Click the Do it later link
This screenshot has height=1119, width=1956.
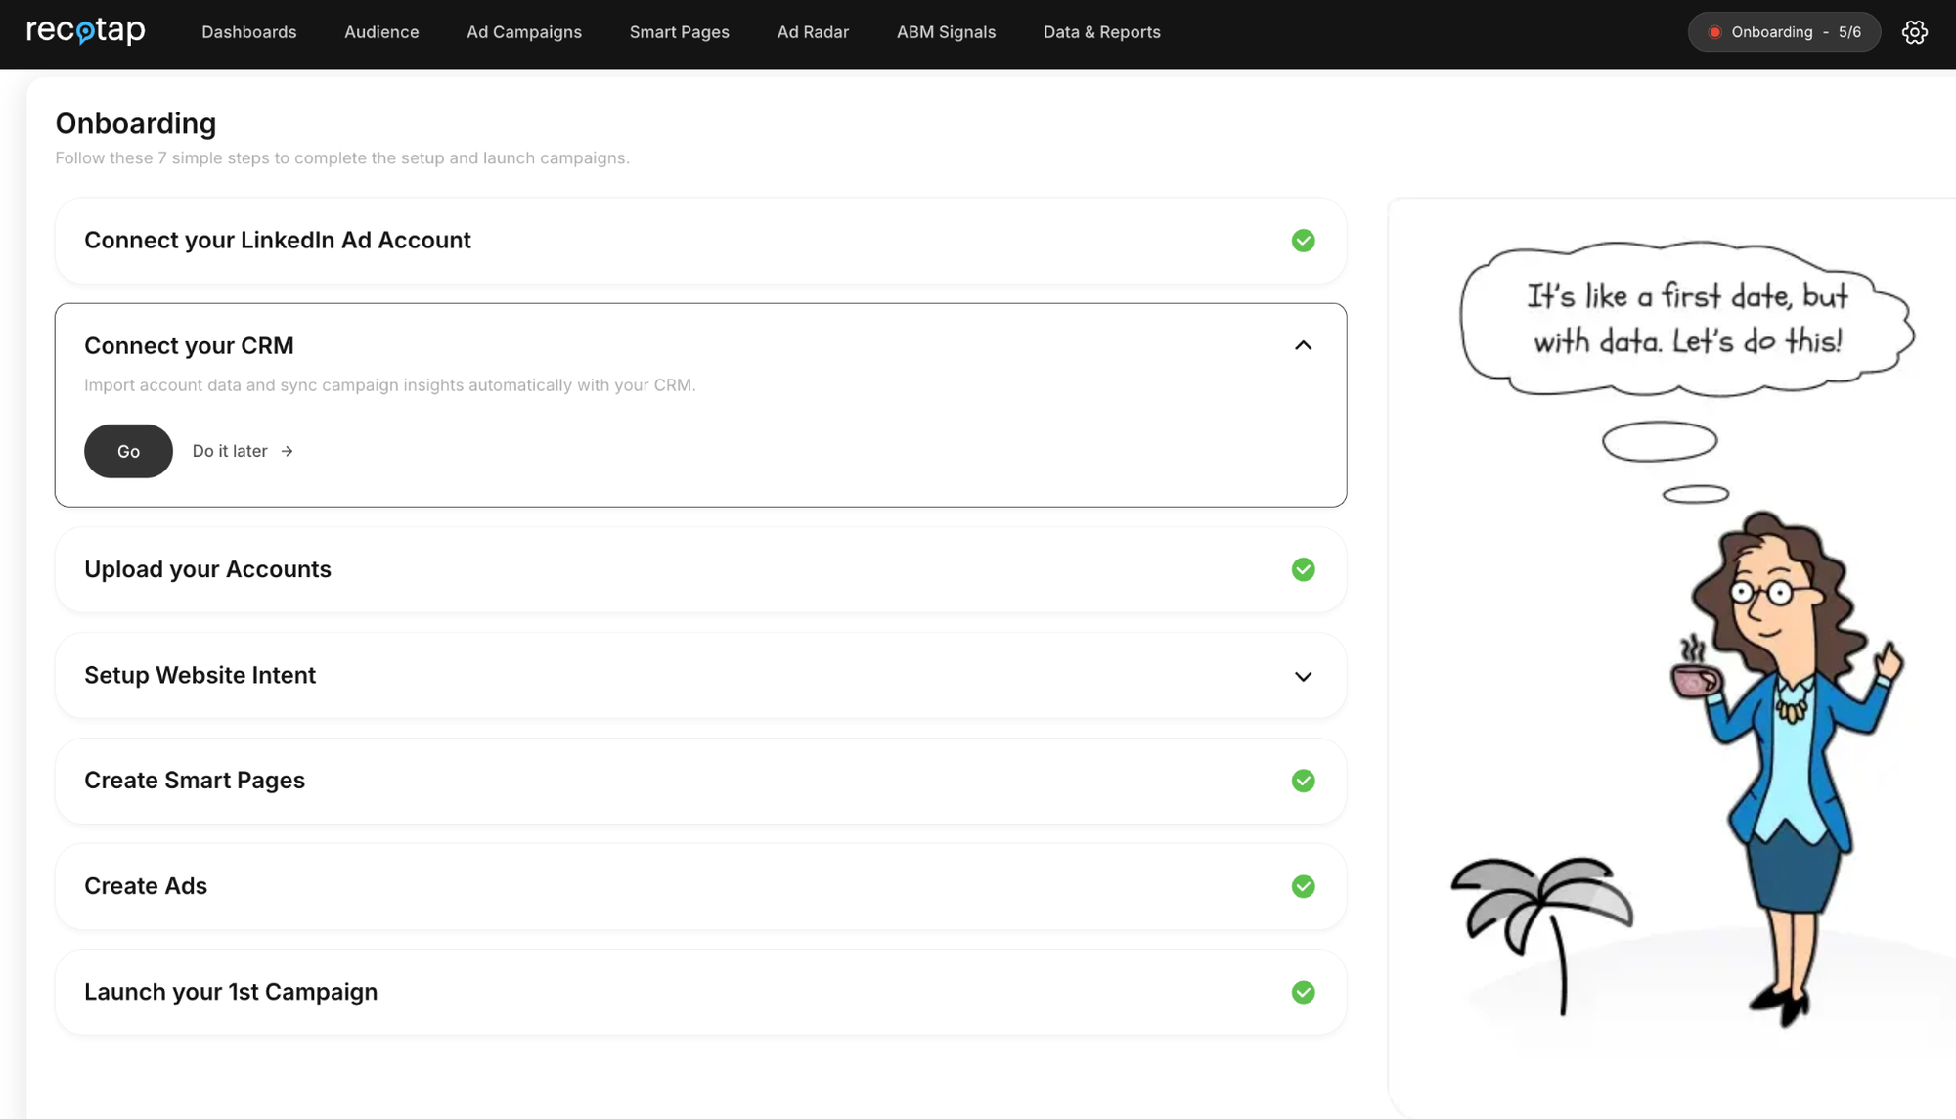click(x=230, y=451)
